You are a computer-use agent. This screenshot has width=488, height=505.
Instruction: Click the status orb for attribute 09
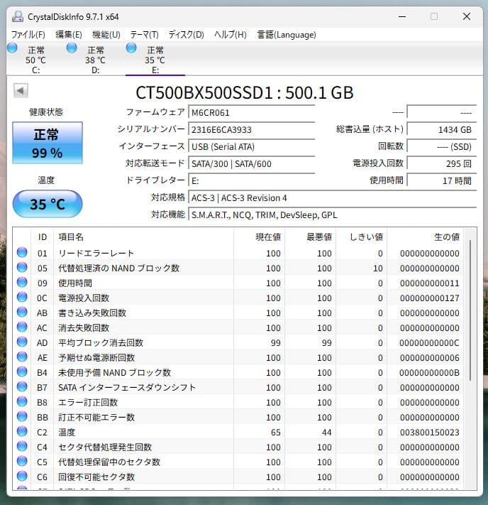coord(22,282)
